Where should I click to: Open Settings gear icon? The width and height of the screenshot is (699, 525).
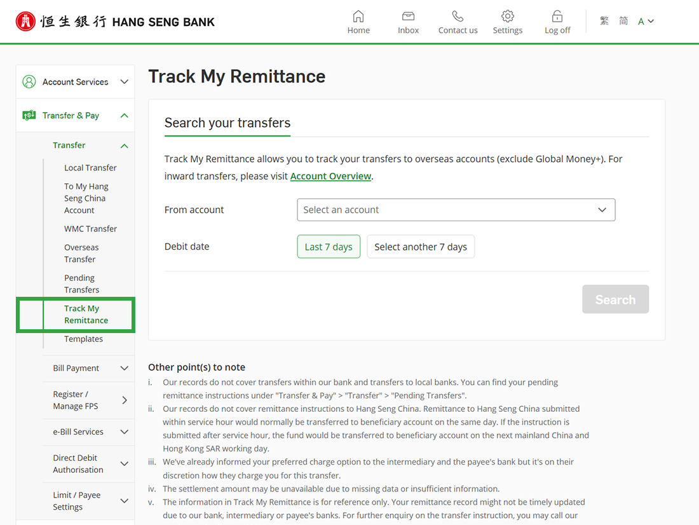(507, 17)
